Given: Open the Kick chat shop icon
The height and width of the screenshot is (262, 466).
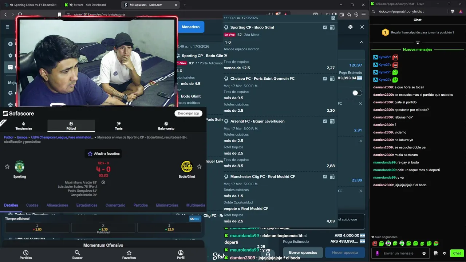Looking at the screenshot, I should point(436,253).
